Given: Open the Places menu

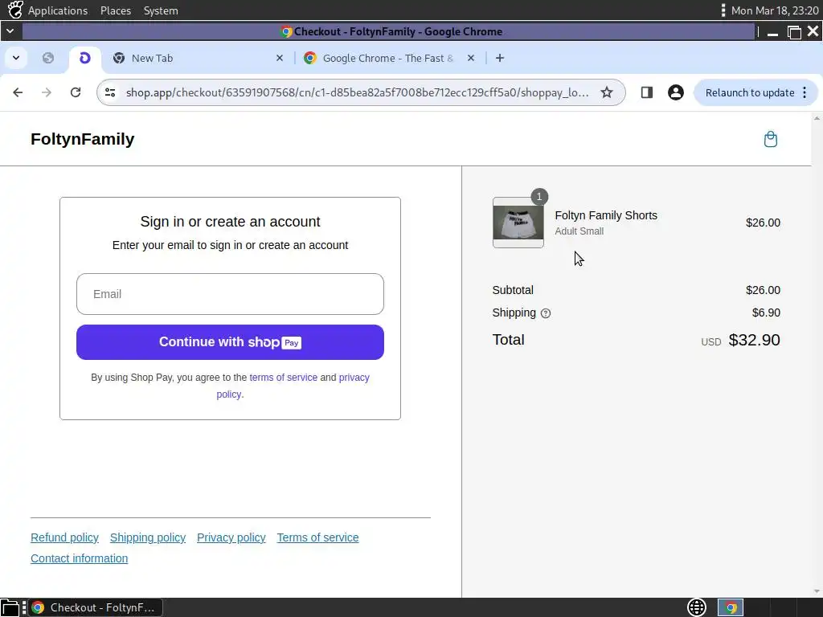Looking at the screenshot, I should pos(116,10).
